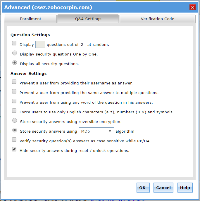Open the MD5 algorithm dropdown
The height and width of the screenshot is (201, 200).
pos(96,131)
